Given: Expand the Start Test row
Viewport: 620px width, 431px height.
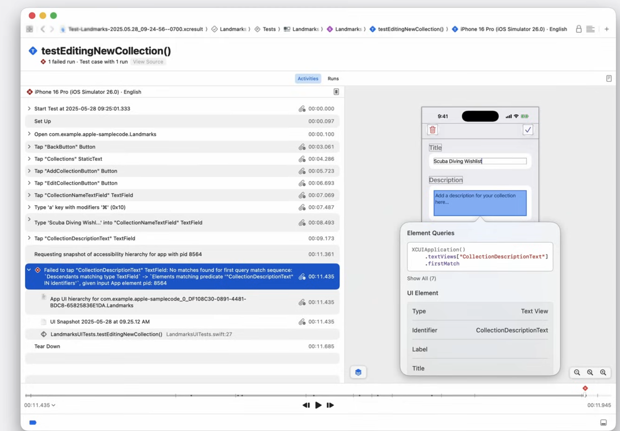Looking at the screenshot, I should click(29, 109).
